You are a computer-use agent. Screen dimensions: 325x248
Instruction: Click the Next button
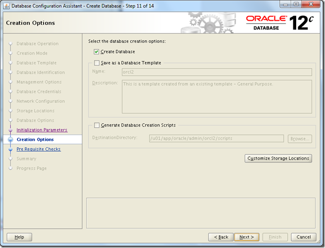pyautogui.click(x=246, y=237)
